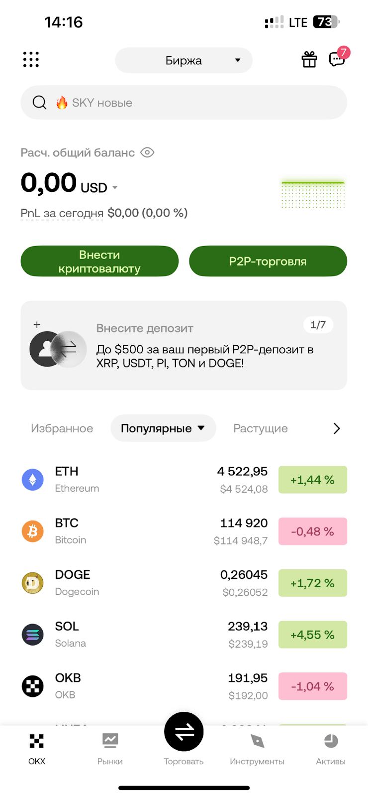Viewport: 368px width, 797px height.
Task: Open Активы pie chart icon
Action: 331,741
